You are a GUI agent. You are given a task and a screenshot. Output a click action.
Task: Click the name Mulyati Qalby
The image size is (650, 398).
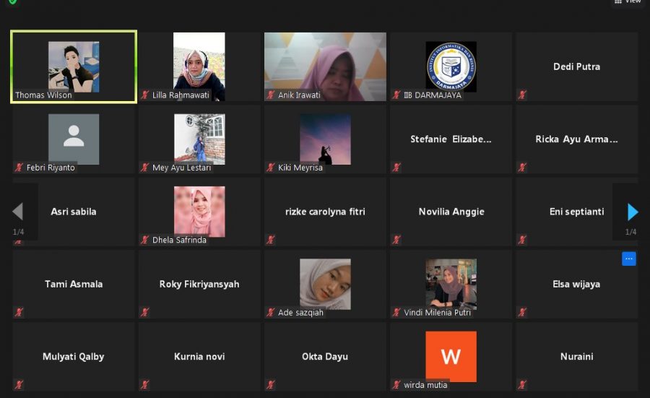74,357
